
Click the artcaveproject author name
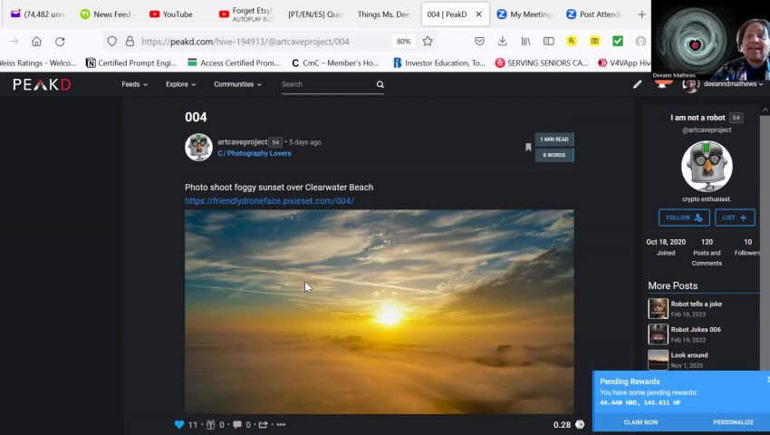pos(243,142)
